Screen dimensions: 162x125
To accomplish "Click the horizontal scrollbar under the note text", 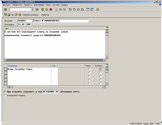I will tap(55, 60).
